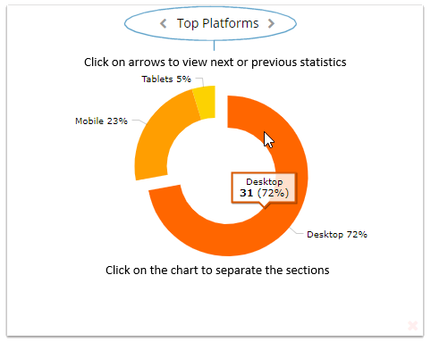Click the 'Click on arrows' instruction text
This screenshot has width=431, height=350.
[215, 62]
